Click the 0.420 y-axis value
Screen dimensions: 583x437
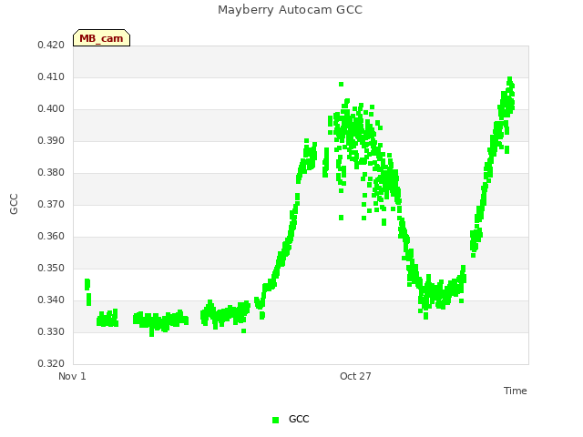coord(51,45)
